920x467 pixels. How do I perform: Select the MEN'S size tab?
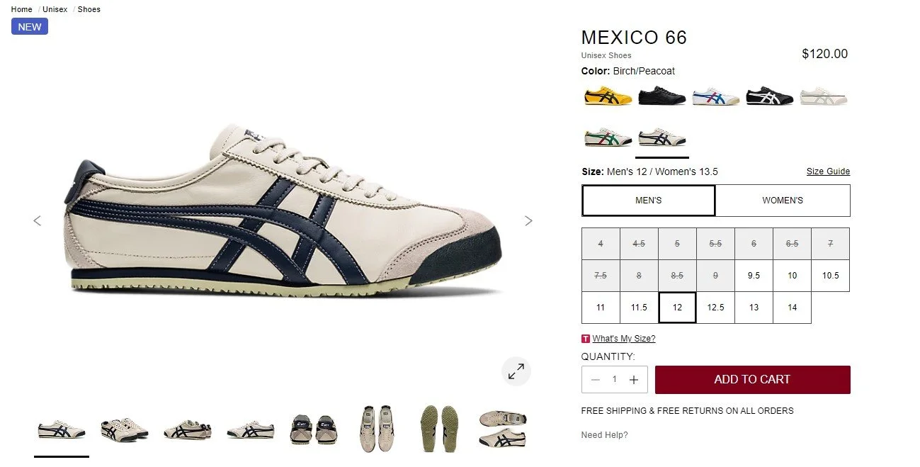pos(649,201)
